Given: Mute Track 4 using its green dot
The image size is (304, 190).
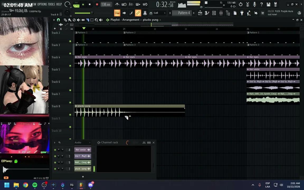Looking at the screenshot, I should tap(70, 66).
